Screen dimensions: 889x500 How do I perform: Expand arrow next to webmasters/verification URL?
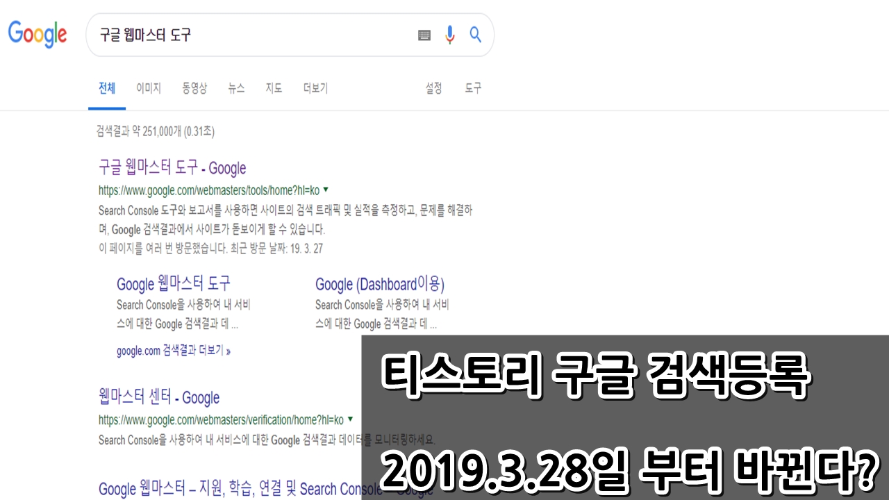click(350, 419)
